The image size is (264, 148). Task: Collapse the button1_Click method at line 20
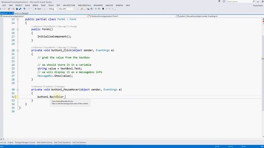coord(18,51)
